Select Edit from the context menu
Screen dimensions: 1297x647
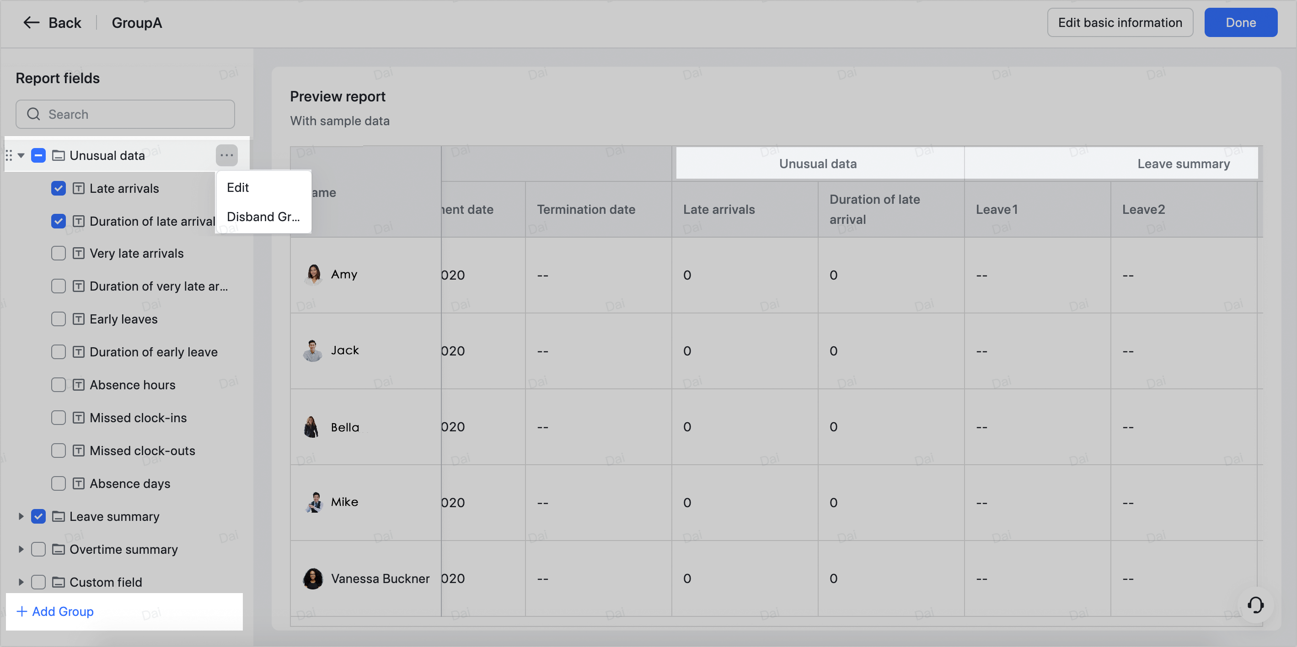point(237,187)
